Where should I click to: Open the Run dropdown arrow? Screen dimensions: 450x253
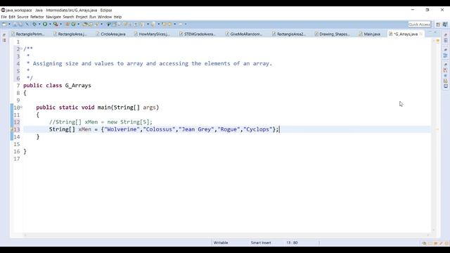(50, 25)
